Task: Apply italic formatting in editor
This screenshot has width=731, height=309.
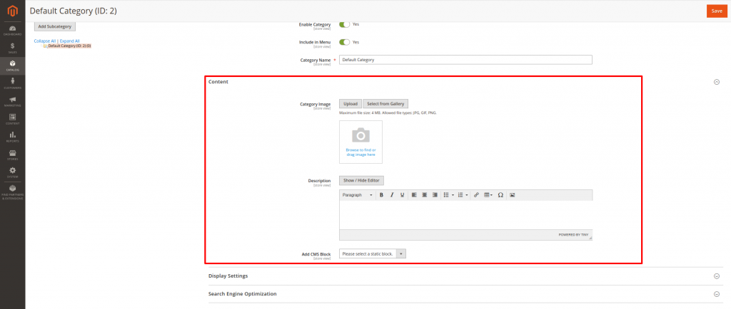Action: (391, 195)
